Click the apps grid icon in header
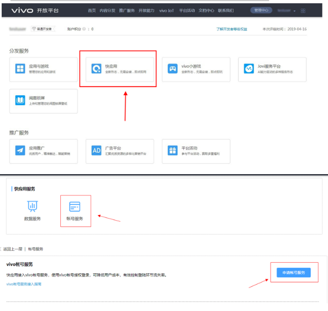This screenshot has height=311, width=328. 303,10
